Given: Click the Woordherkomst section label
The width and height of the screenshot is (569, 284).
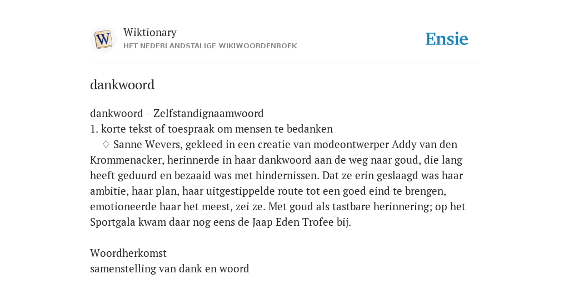Looking at the screenshot, I should (x=128, y=253).
